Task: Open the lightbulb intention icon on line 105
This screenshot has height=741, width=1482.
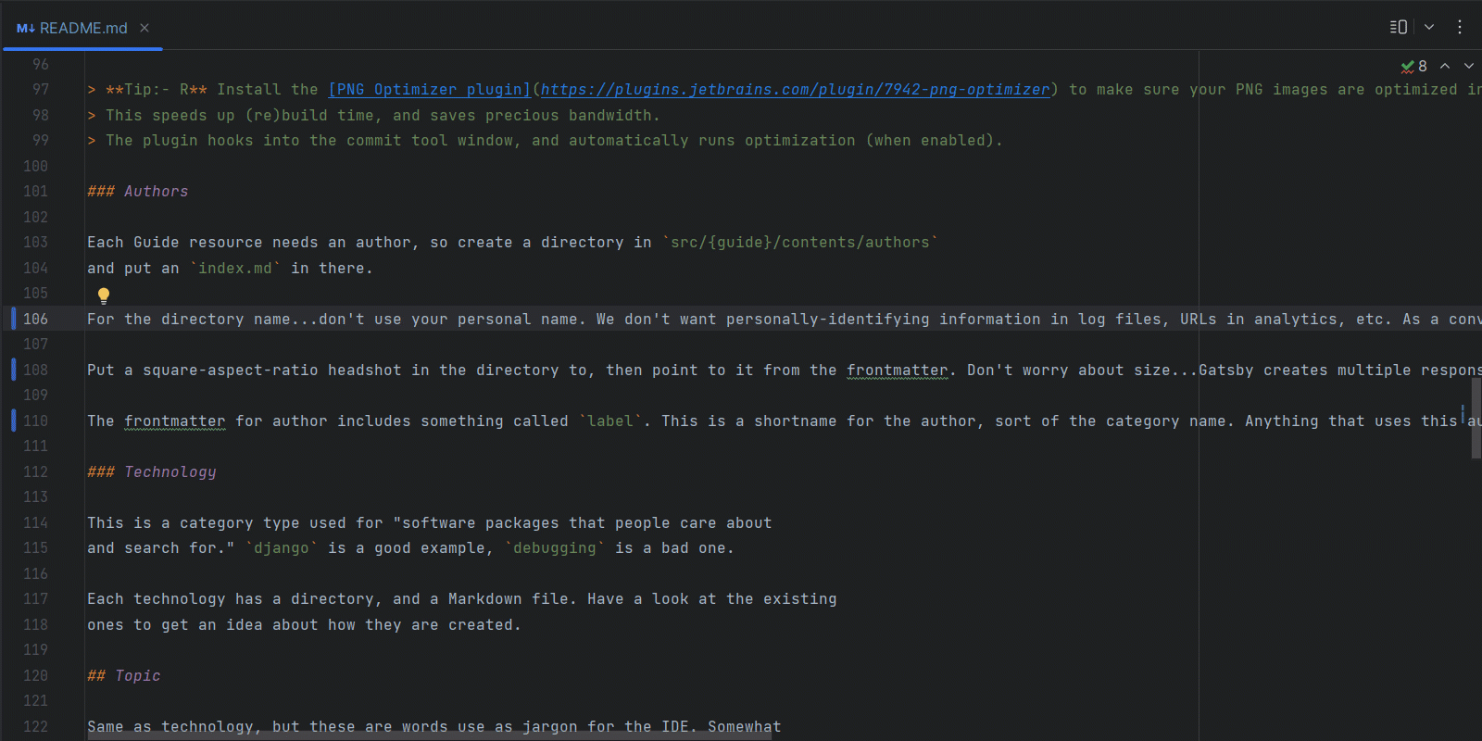Action: click(103, 295)
